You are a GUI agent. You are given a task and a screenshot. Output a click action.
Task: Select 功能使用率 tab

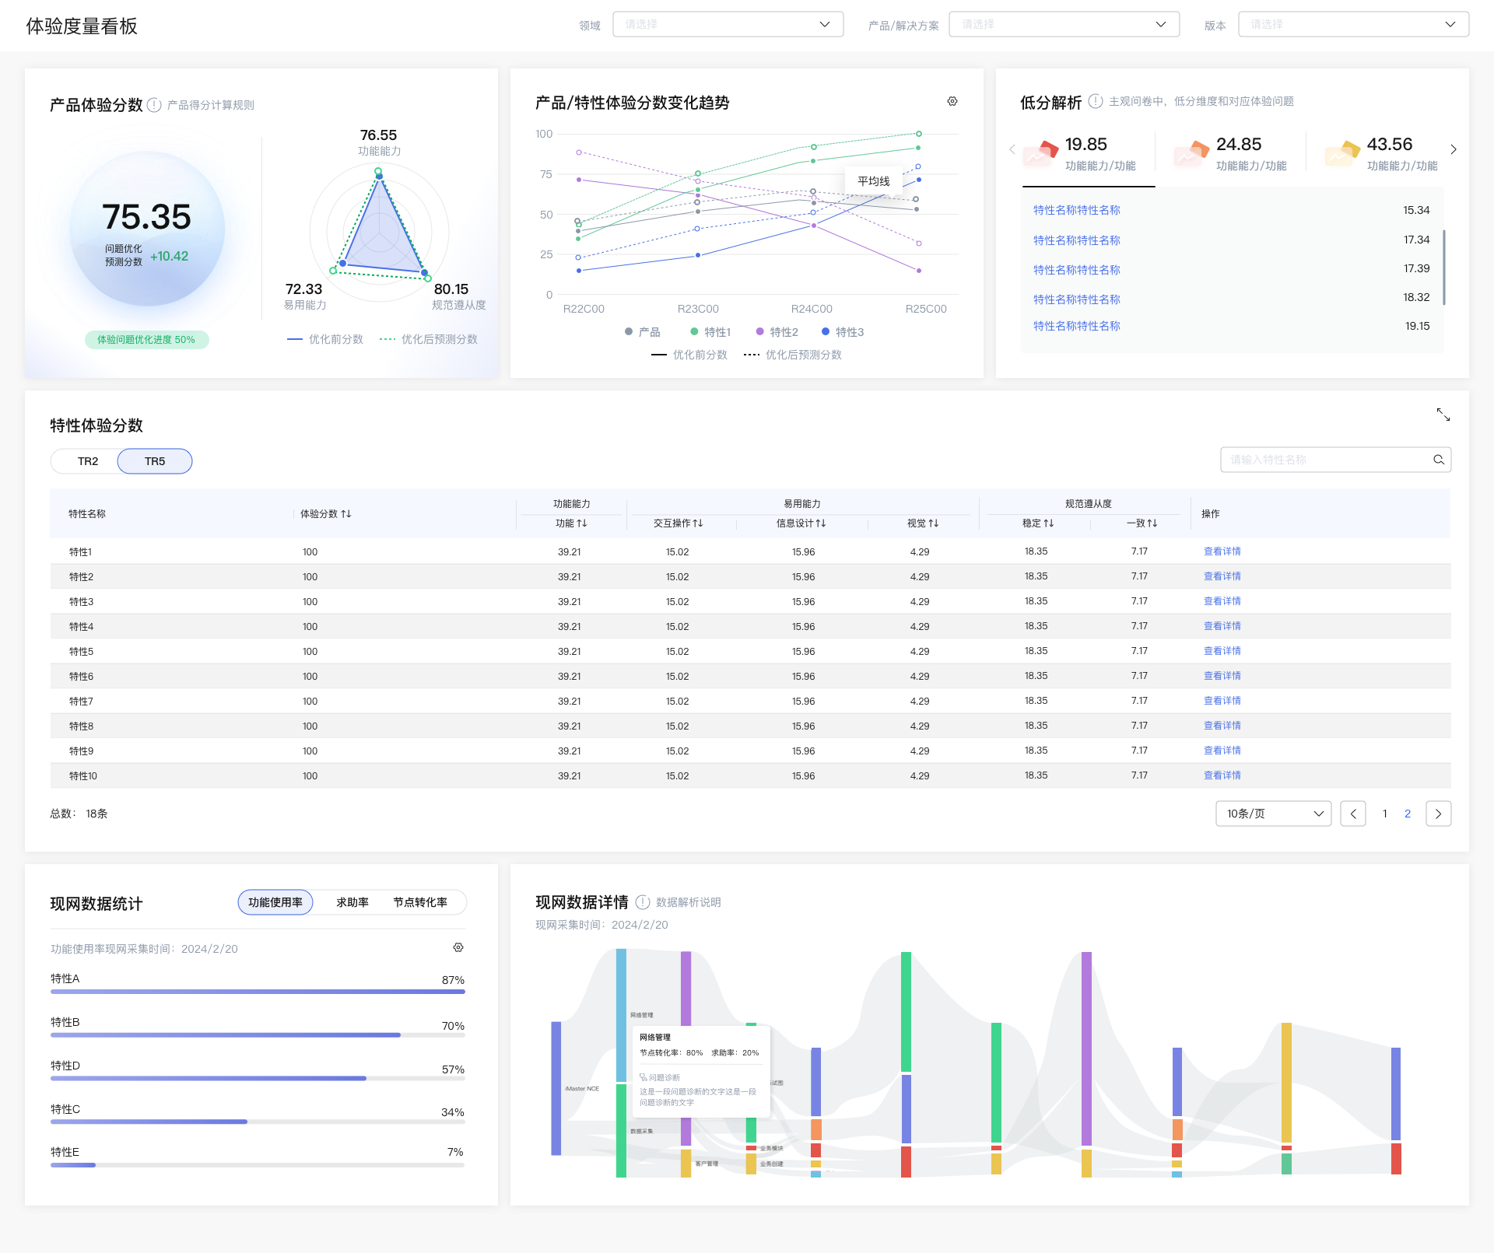275,902
